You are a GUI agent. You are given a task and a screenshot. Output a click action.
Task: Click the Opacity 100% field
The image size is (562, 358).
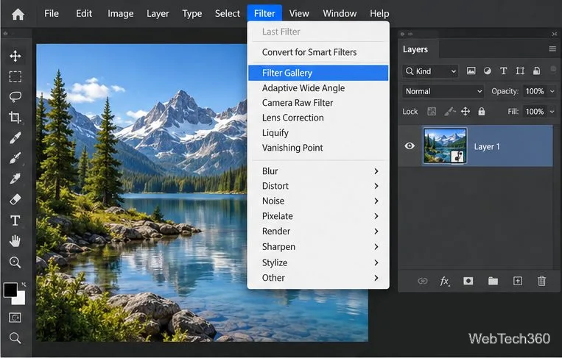coord(535,91)
